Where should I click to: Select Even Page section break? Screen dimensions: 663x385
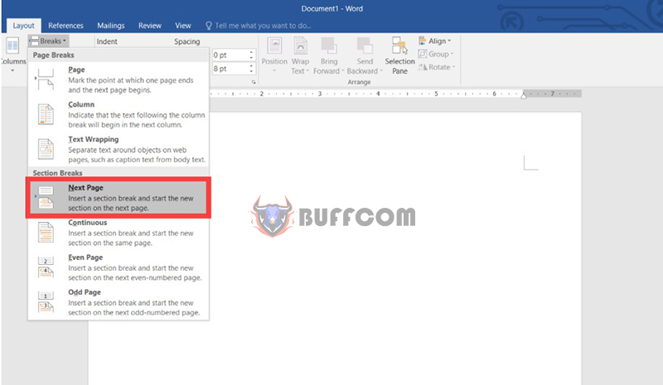coord(119,267)
